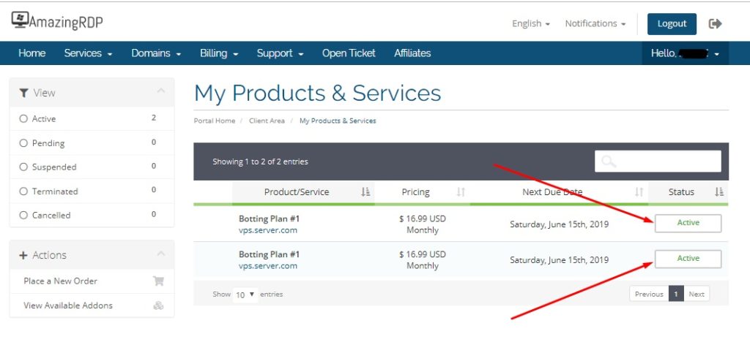Image resolution: width=750 pixels, height=342 pixels.
Task: Select the Active filter radio button
Action: point(23,119)
